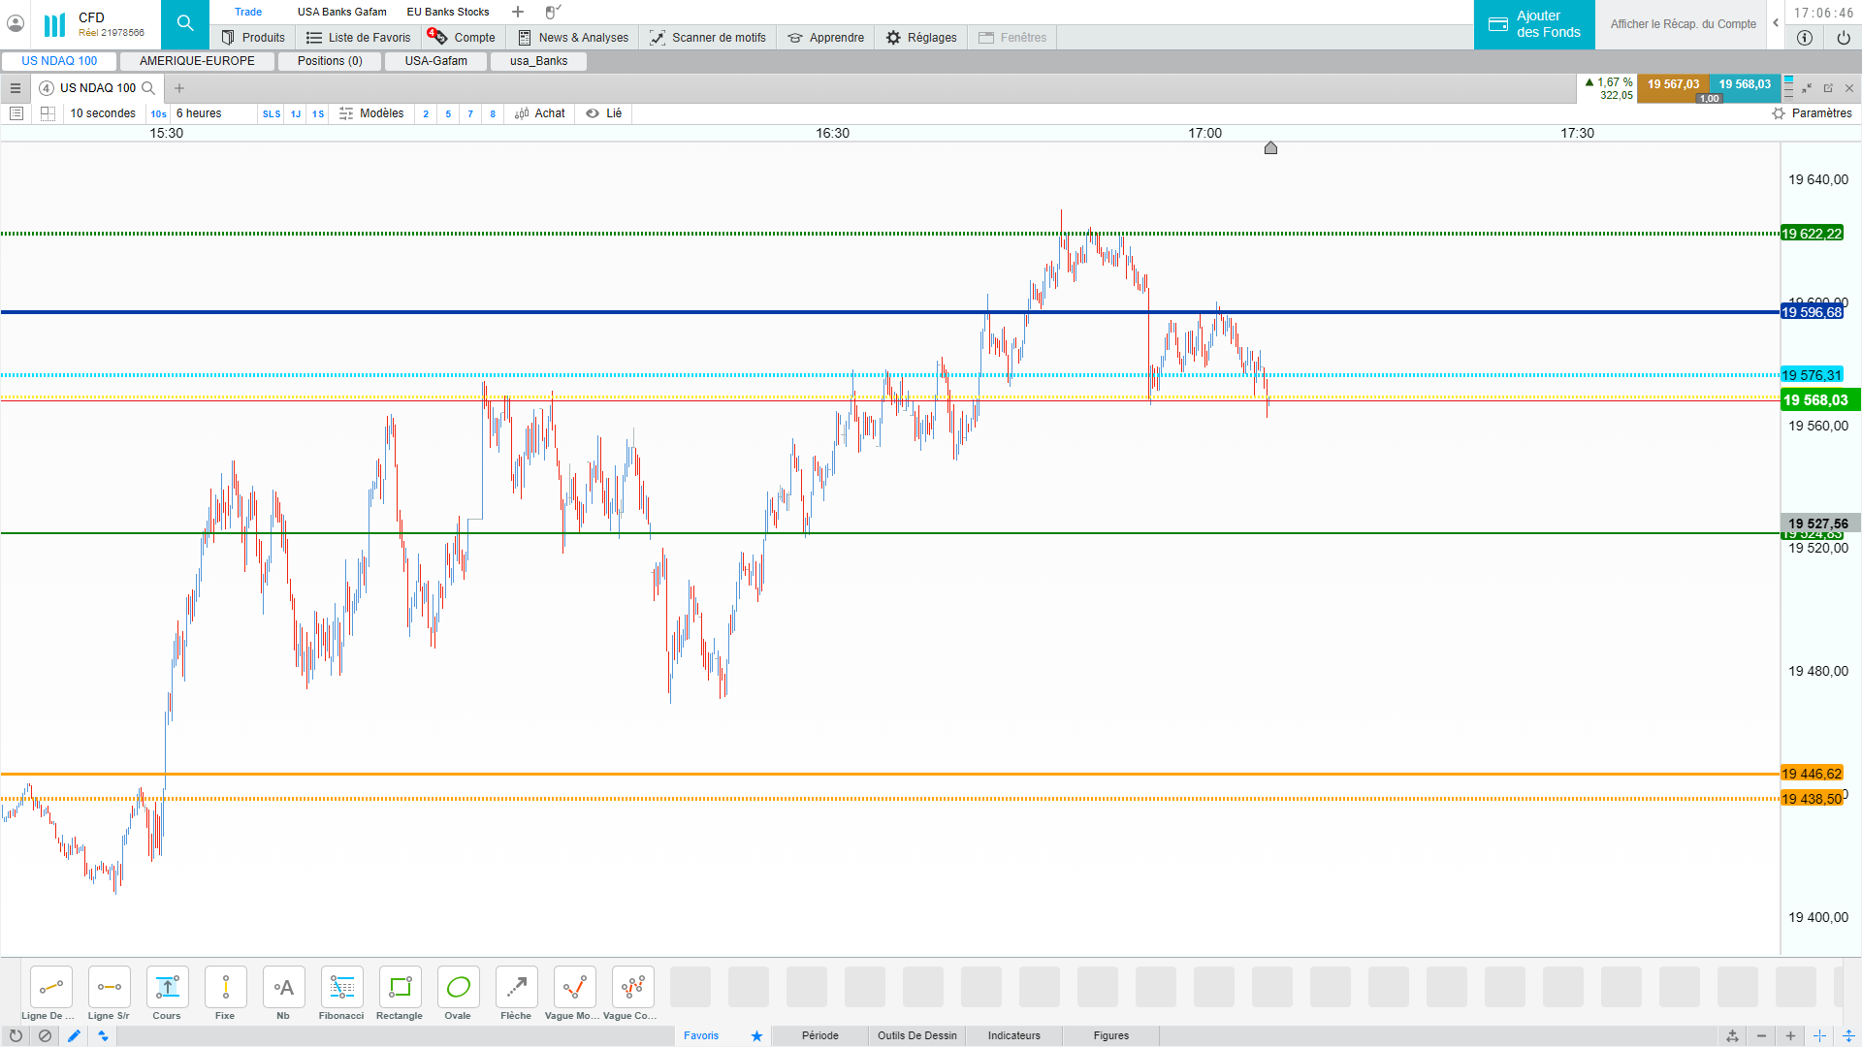Open the search magnifier in header
Screen dimensions: 1862x1047
tap(184, 24)
